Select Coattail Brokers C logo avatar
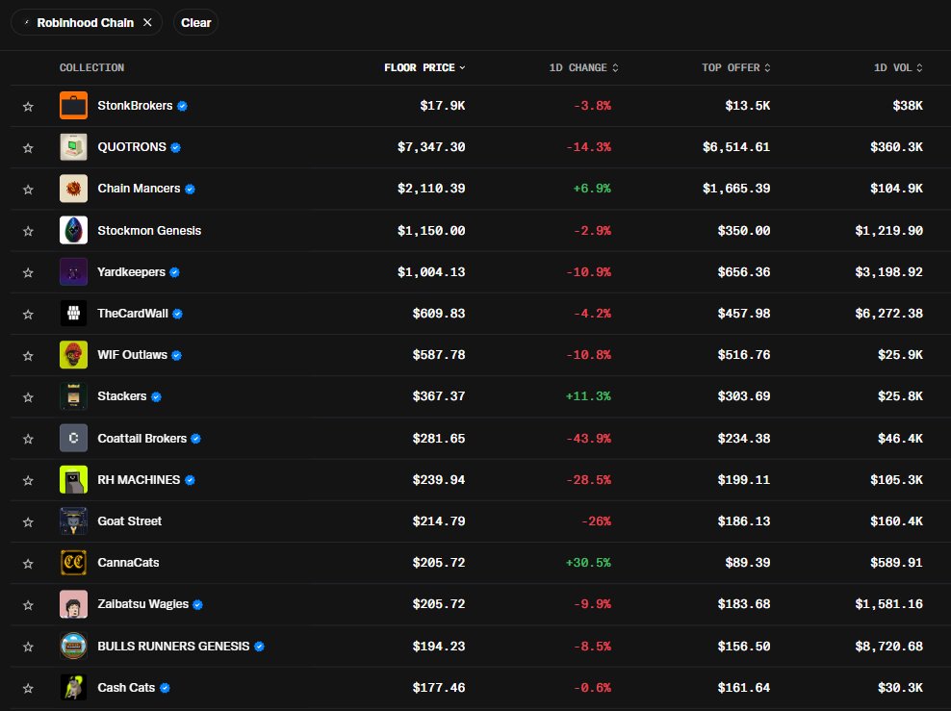Image resolution: width=951 pixels, height=711 pixels. (73, 438)
